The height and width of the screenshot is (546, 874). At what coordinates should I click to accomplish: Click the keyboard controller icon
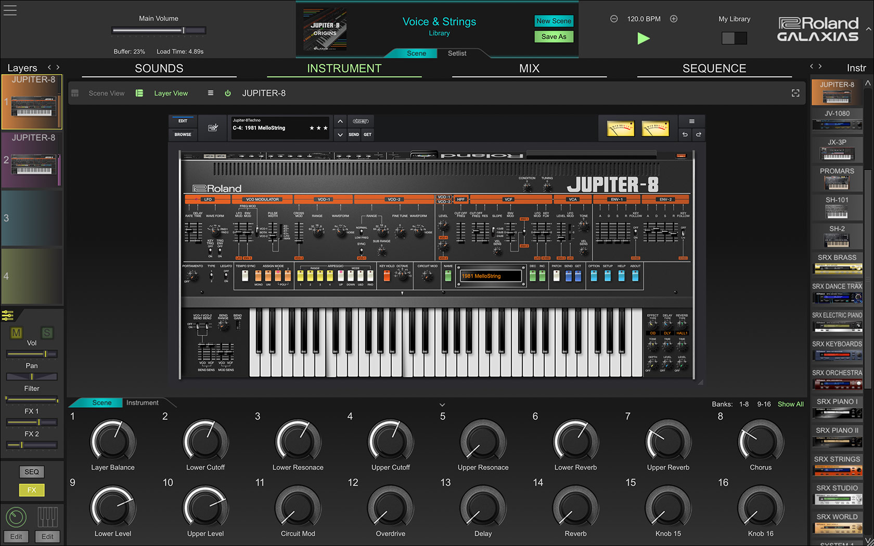[47, 517]
